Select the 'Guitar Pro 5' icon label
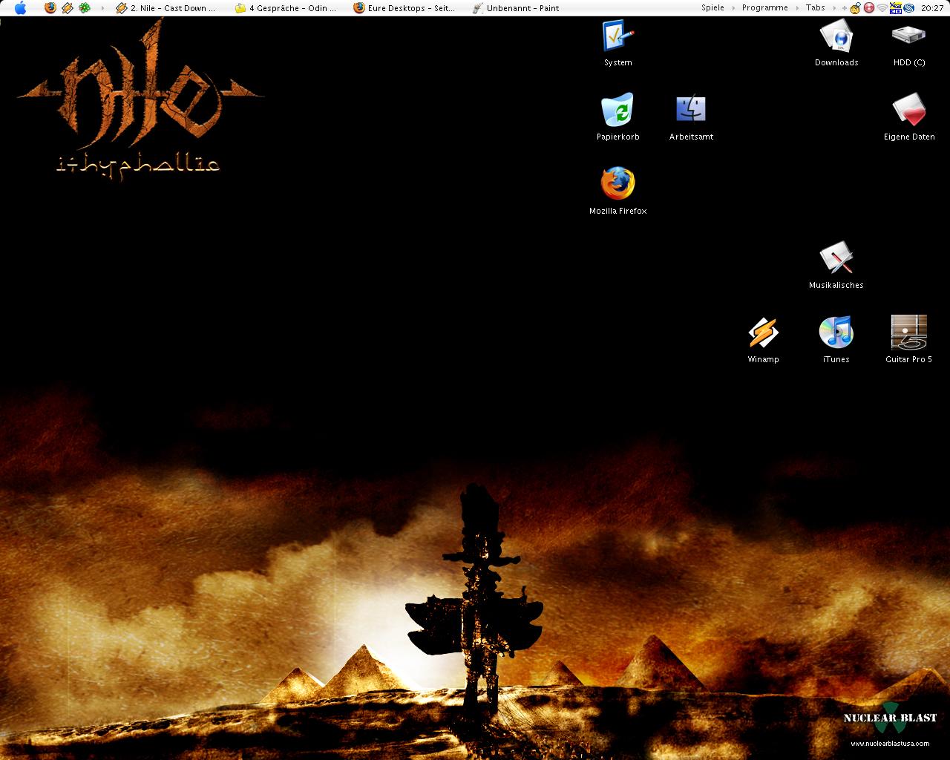Screen dimensions: 950x760 tap(908, 359)
